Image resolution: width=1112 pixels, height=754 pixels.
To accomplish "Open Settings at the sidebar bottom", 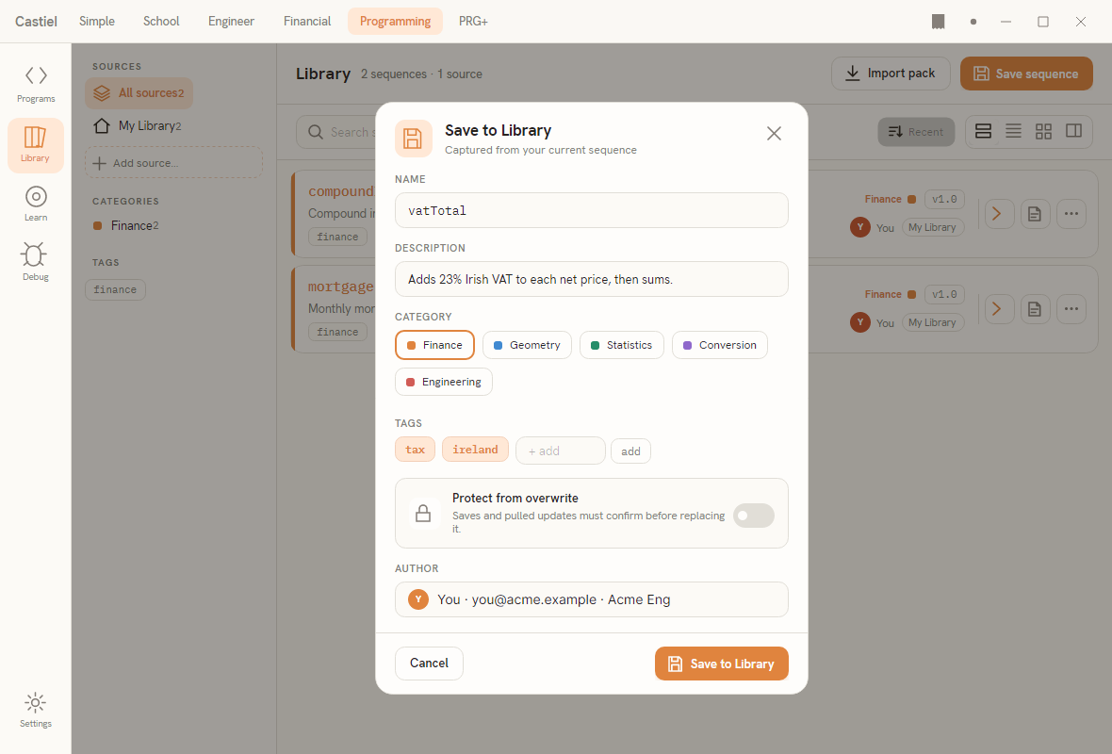I will click(36, 710).
